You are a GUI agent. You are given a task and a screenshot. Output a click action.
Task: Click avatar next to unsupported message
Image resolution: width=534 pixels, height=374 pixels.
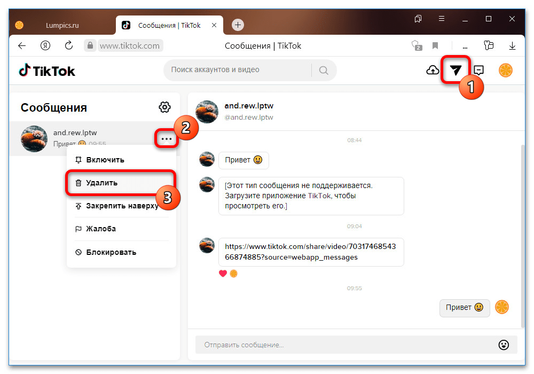[x=207, y=185]
